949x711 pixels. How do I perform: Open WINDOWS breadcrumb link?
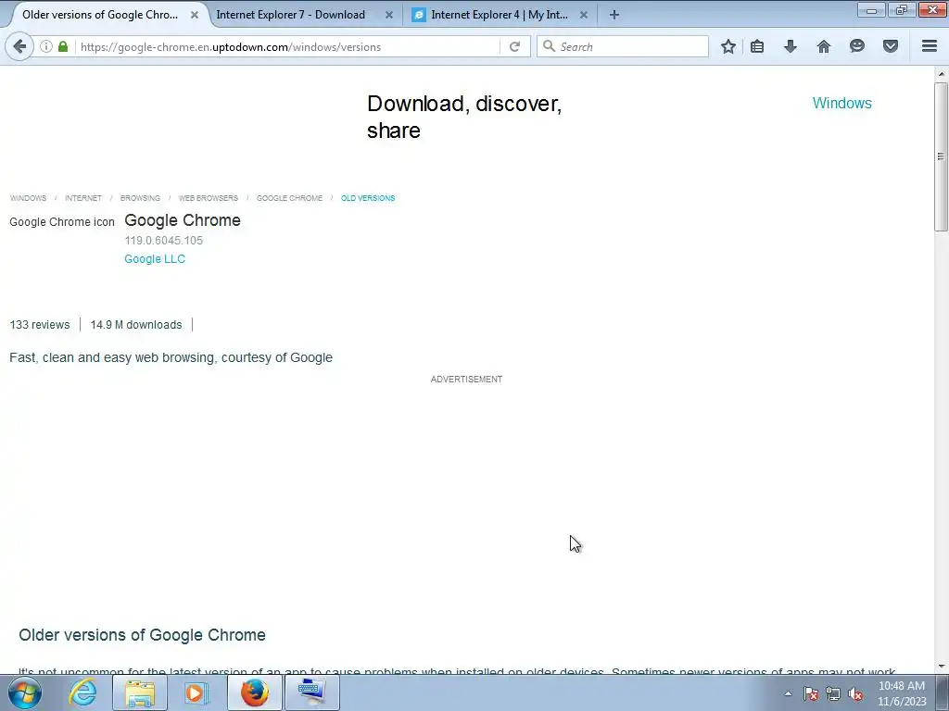tap(28, 198)
